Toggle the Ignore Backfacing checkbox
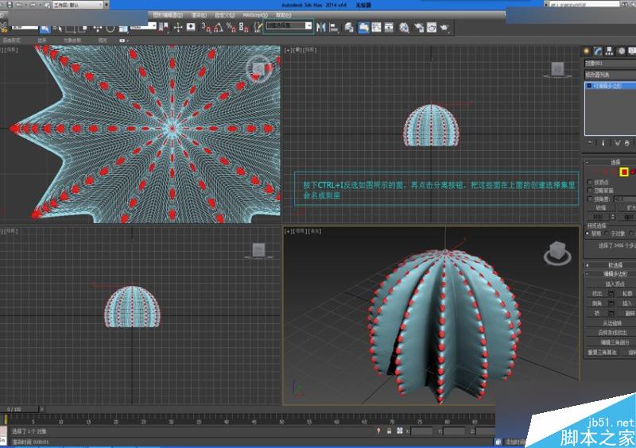636x448 pixels. click(591, 190)
